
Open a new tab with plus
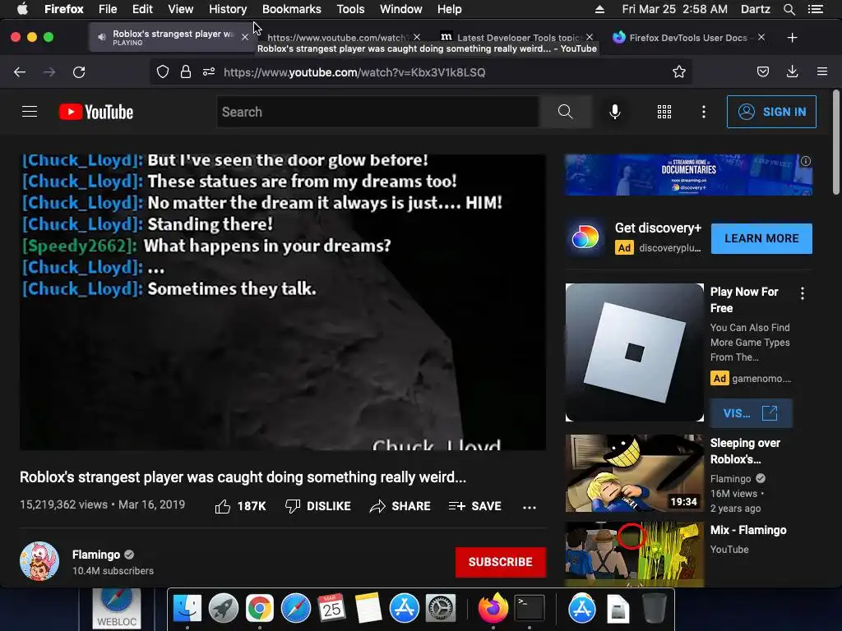(x=792, y=38)
